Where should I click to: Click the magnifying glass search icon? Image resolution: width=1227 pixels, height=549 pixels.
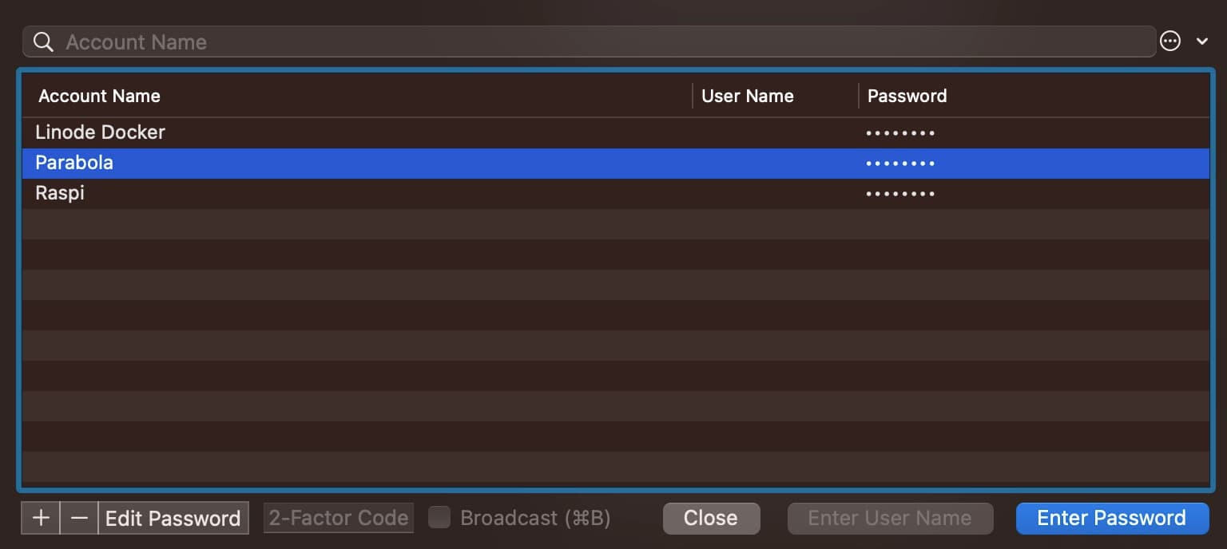click(x=43, y=42)
